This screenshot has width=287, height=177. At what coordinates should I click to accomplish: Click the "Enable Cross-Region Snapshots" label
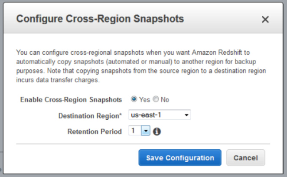(x=71, y=100)
